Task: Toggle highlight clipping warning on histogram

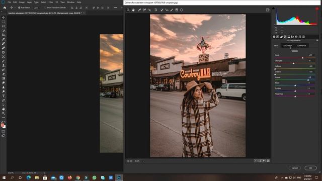Action: 317,9
